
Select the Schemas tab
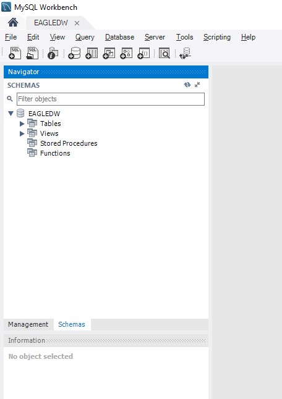[72, 324]
